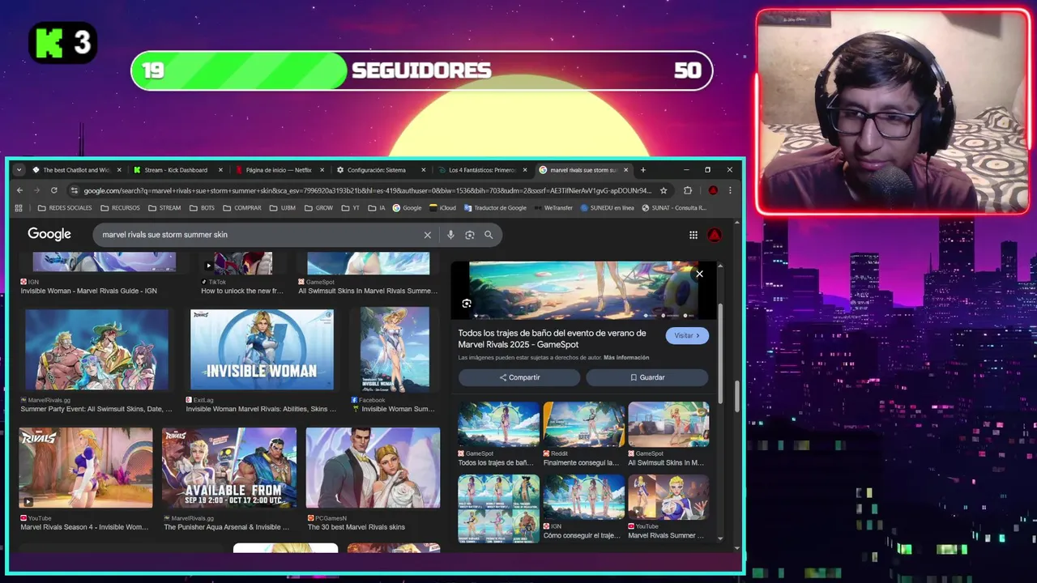Viewport: 1037px width, 583px height.
Task: Open the tab search dropdown arrow
Action: 19,170
